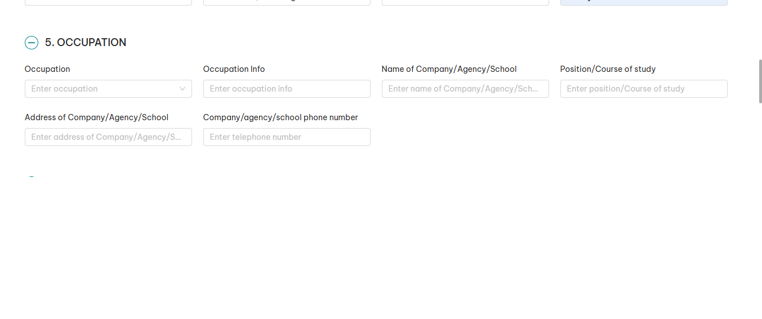
Task: Click the 5. OCCUPATION section heading
Action: tap(86, 43)
